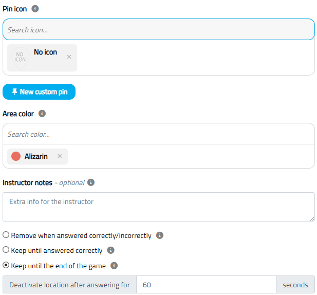Click the Deactivate location after answering label

[69, 285]
